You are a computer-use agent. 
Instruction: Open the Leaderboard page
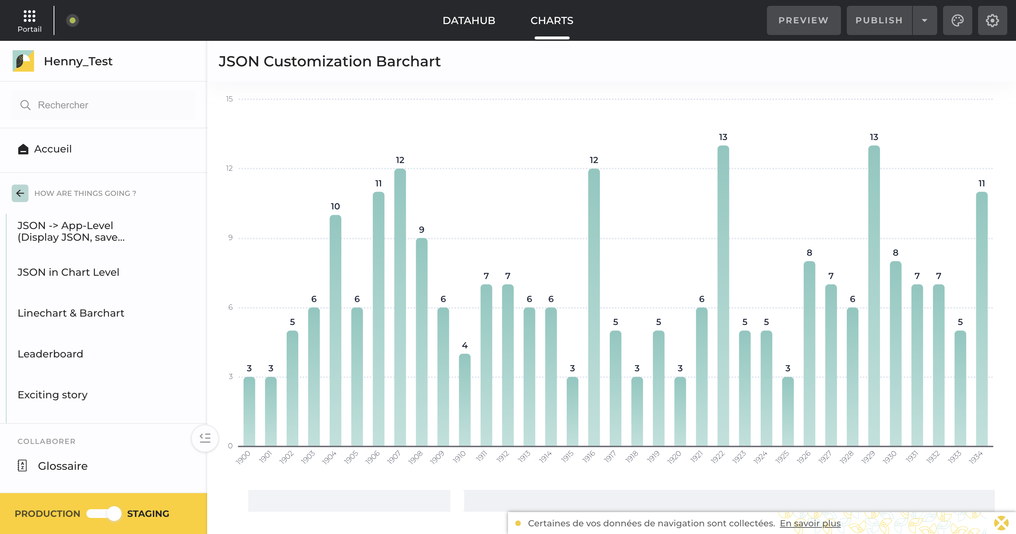click(50, 354)
